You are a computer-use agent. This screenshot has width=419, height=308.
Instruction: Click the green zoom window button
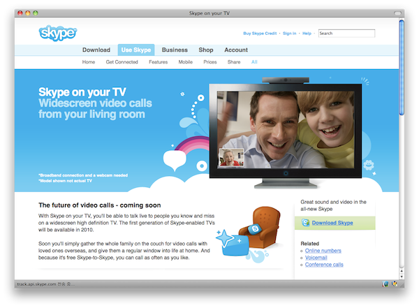point(36,13)
